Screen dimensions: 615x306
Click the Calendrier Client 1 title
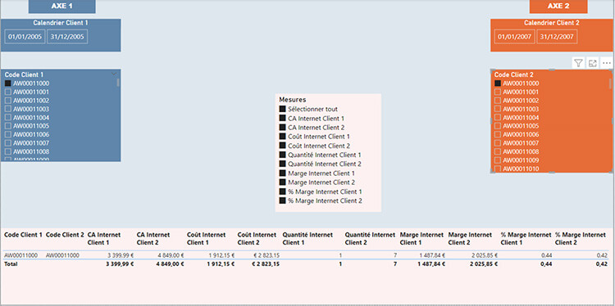click(x=61, y=23)
